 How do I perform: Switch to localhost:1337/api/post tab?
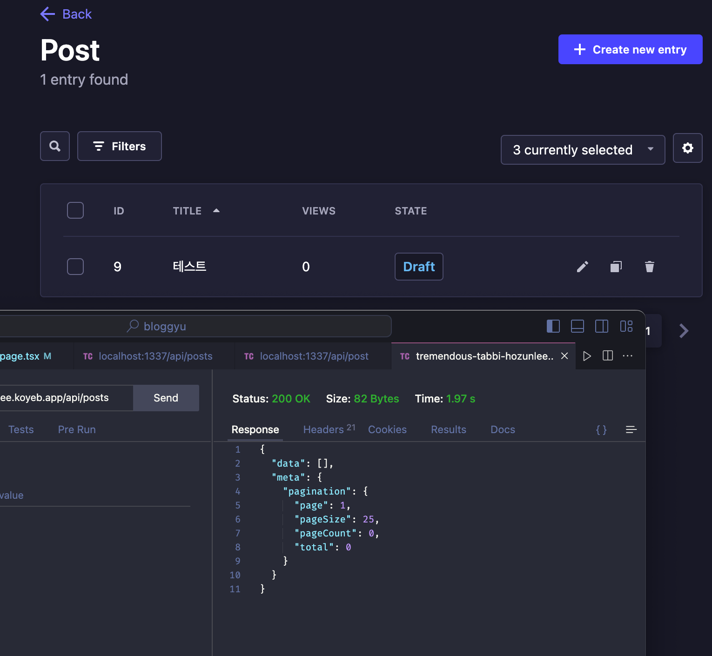click(313, 356)
